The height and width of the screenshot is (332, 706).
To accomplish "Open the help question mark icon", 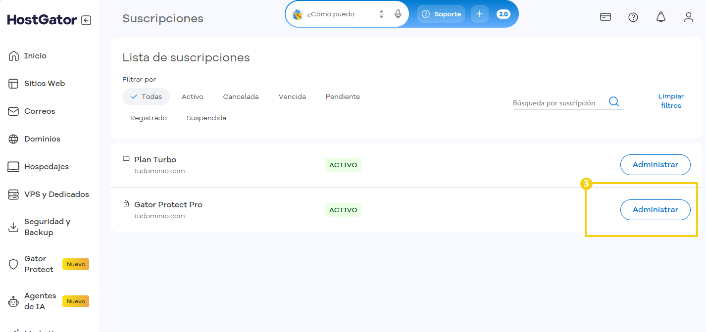I will [633, 17].
